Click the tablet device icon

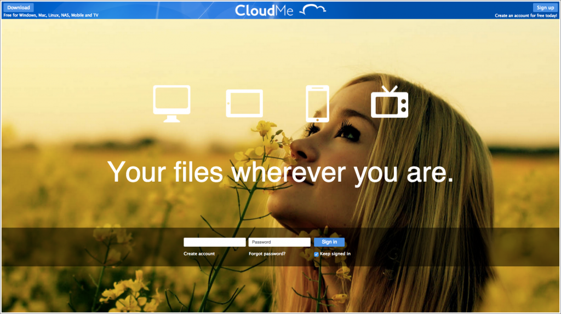point(244,103)
